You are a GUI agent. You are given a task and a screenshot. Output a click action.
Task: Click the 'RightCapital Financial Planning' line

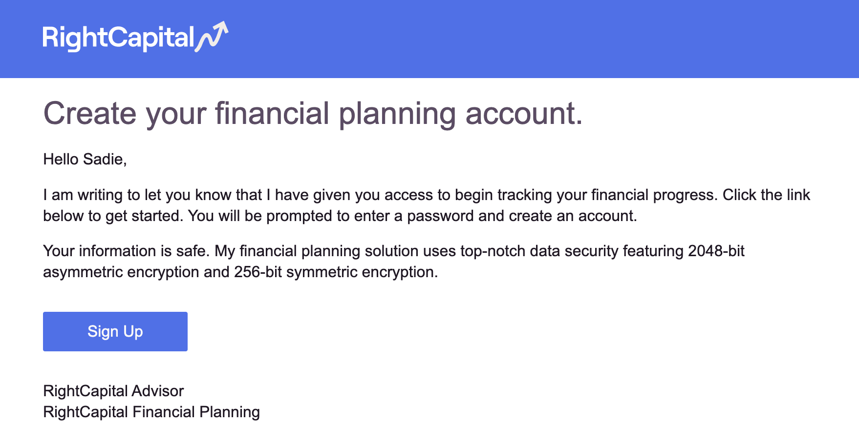[151, 412]
